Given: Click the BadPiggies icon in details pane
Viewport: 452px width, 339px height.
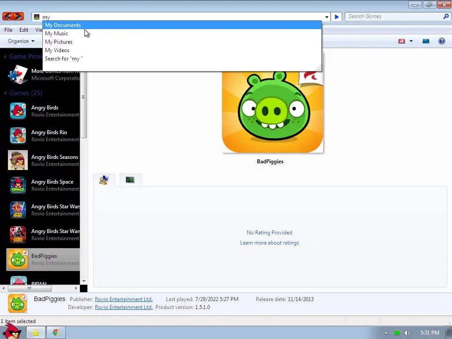Looking at the screenshot, I should (x=17, y=303).
